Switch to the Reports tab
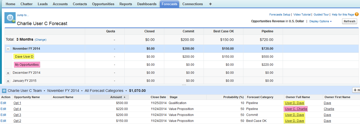This screenshot has height=125, width=360. [x=126, y=4]
